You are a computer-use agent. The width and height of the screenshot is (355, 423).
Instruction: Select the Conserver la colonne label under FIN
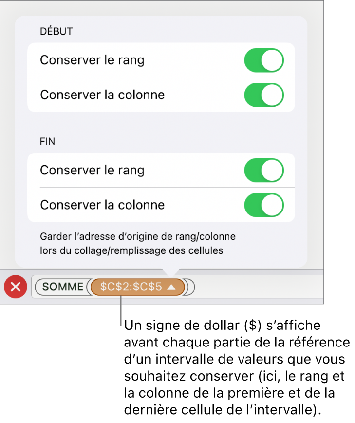(102, 205)
